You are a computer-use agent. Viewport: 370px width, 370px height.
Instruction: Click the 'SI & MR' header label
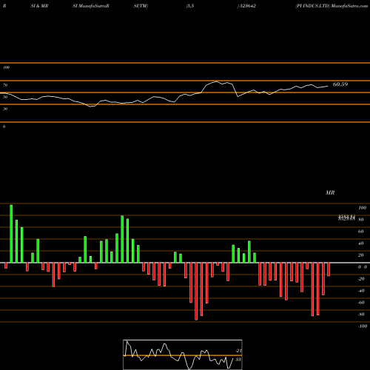(x=39, y=6)
